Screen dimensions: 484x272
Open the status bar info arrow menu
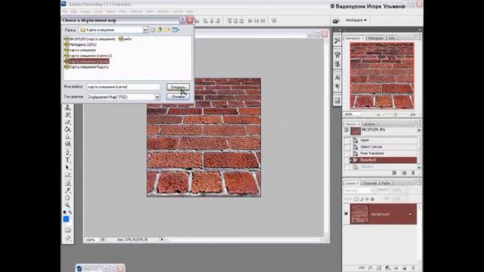pos(161,240)
